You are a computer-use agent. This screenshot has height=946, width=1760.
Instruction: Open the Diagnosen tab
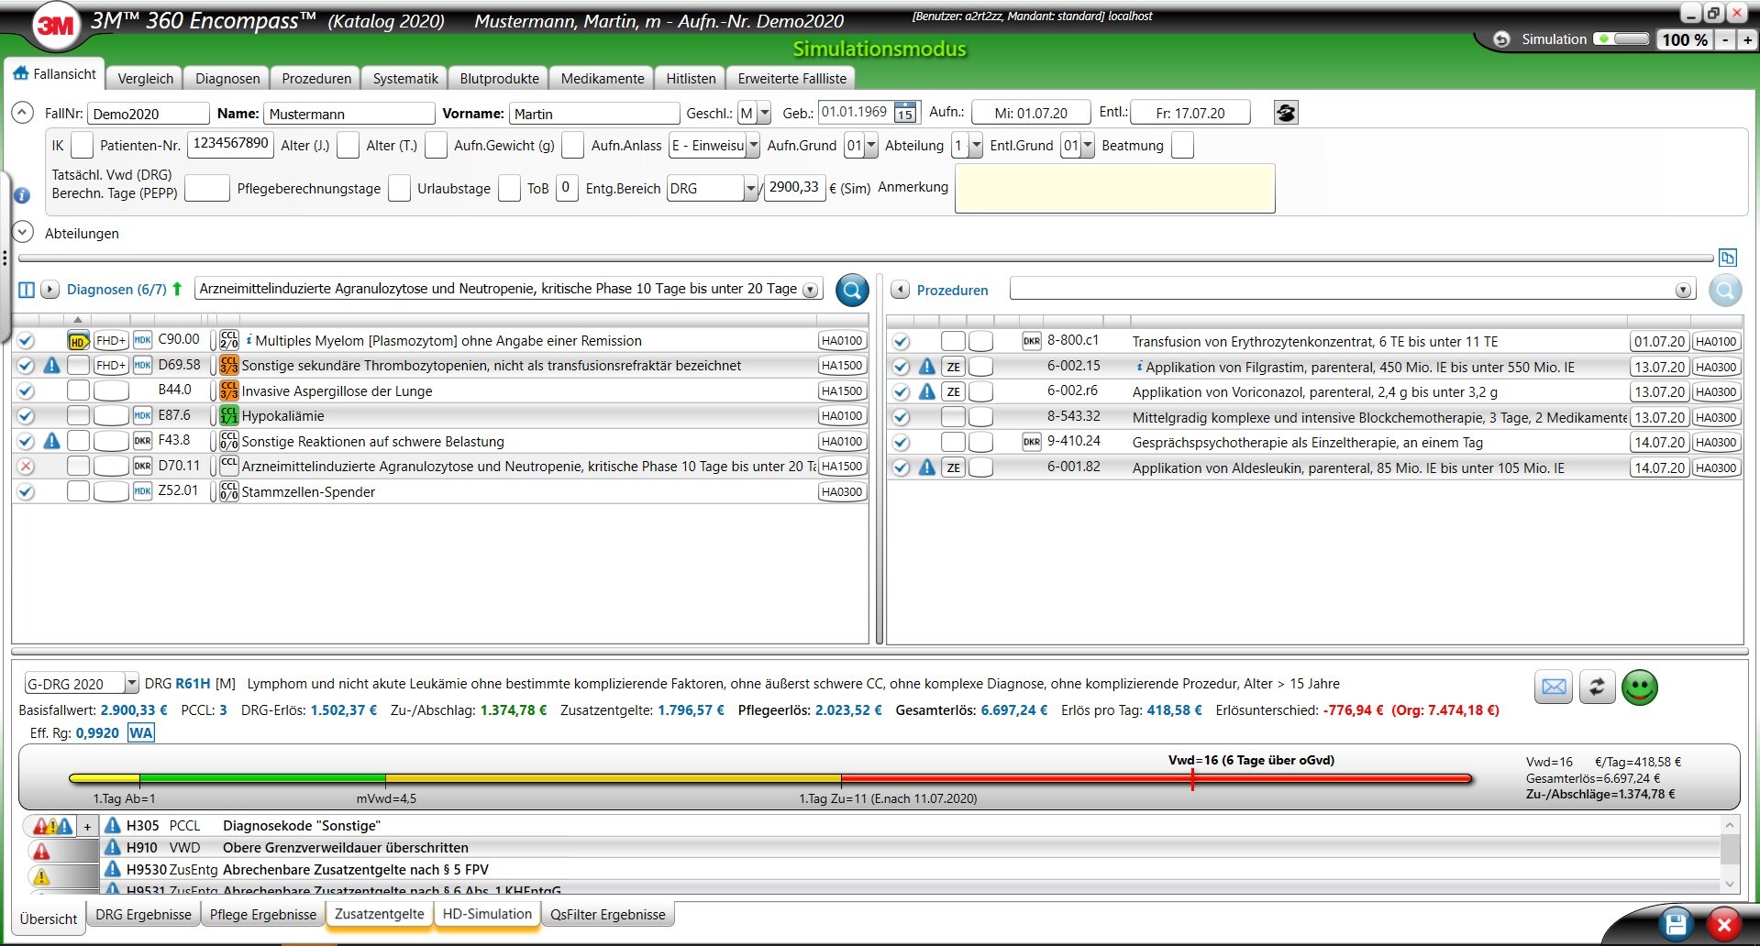(227, 79)
